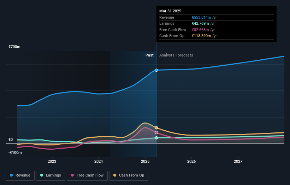290x185 pixels.
Task: Click the Cash From Op label in the tooltip
Action: tap(172, 36)
